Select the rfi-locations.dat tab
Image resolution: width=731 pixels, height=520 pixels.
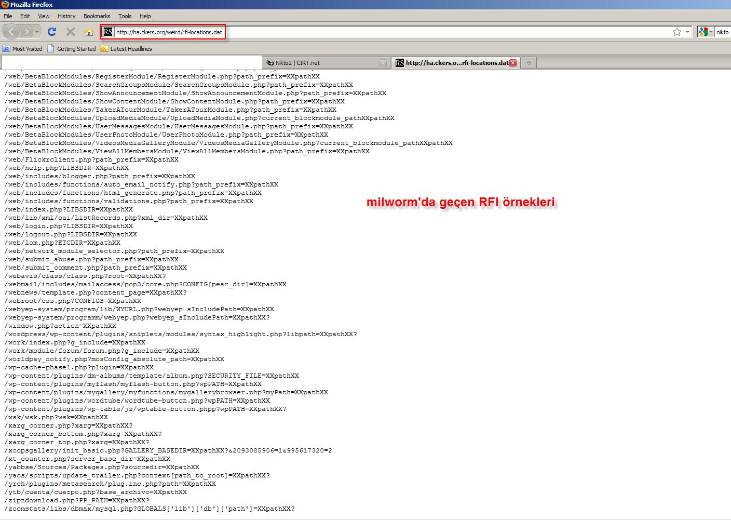point(452,63)
